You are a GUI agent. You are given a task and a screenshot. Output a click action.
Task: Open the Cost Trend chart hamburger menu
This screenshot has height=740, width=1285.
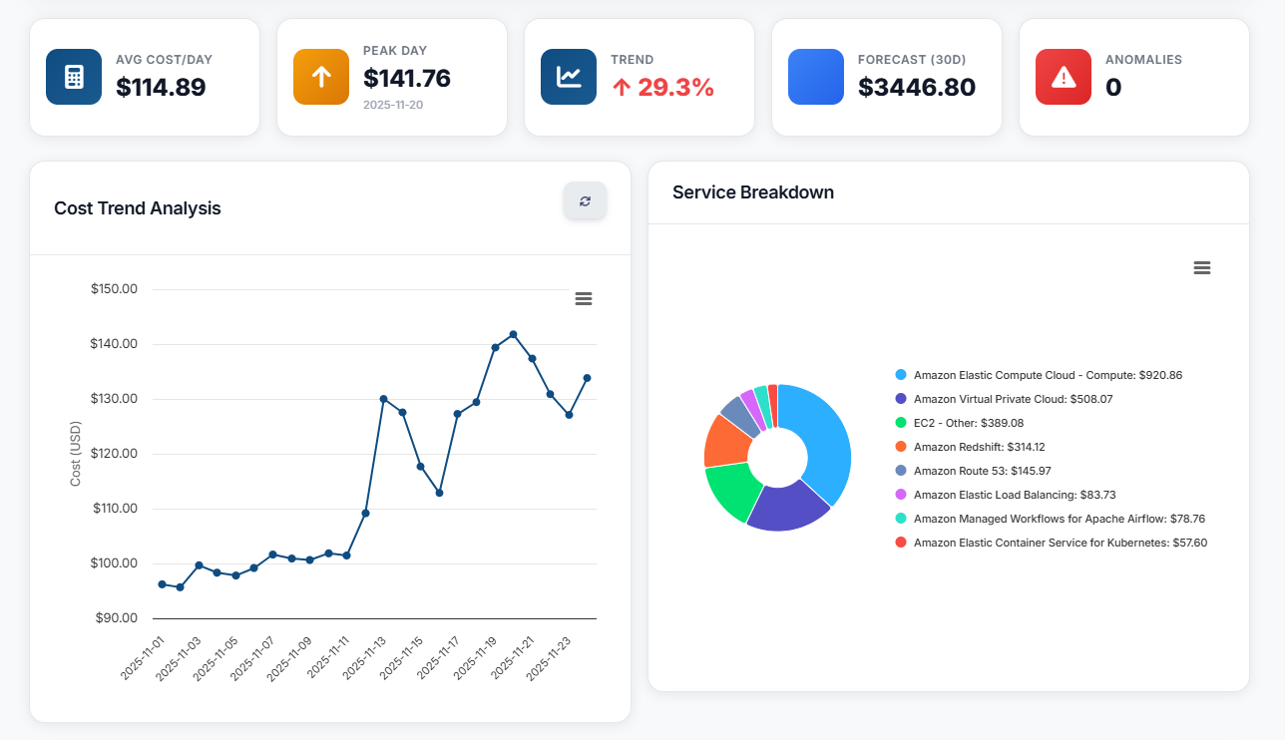(584, 298)
